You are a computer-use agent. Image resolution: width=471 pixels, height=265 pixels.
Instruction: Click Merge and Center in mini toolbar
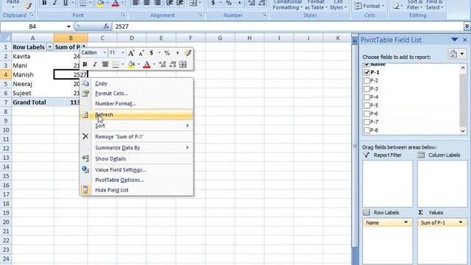183,64
